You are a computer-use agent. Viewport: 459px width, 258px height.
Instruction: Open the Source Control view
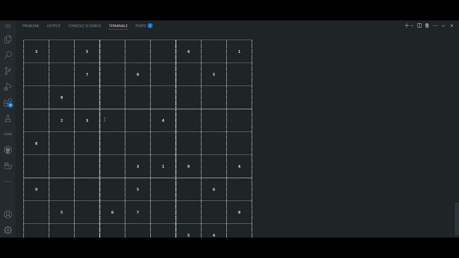tap(8, 71)
